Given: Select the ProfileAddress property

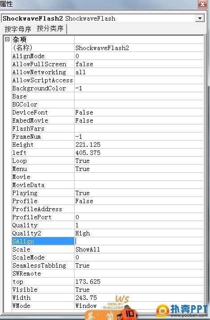Looking at the screenshot, I should 43,209.
